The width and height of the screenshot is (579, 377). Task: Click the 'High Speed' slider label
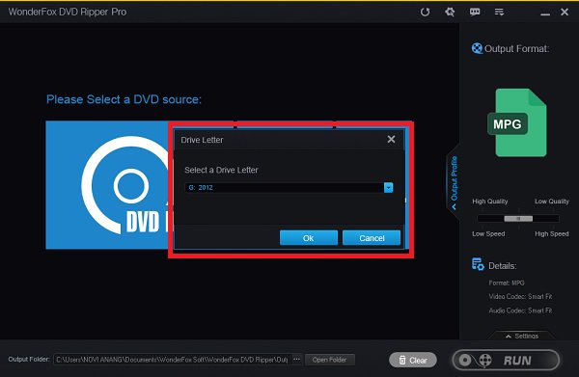pos(552,234)
